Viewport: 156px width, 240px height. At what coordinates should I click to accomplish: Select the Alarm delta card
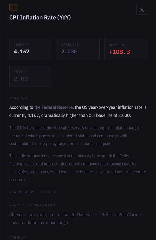[126, 49]
